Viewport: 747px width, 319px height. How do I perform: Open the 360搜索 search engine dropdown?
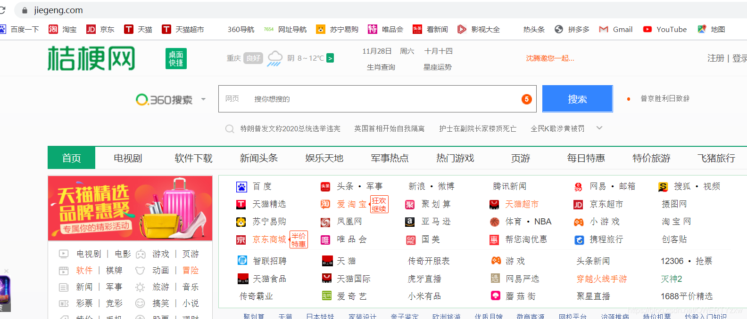pos(203,99)
